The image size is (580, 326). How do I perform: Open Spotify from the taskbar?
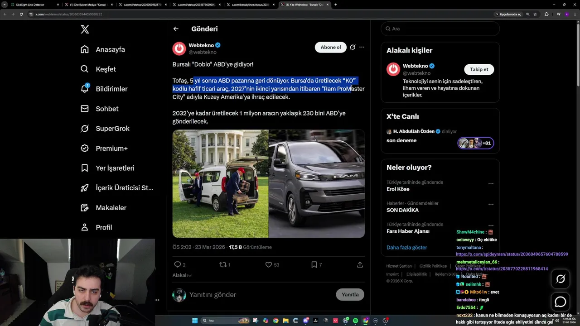pos(355,321)
